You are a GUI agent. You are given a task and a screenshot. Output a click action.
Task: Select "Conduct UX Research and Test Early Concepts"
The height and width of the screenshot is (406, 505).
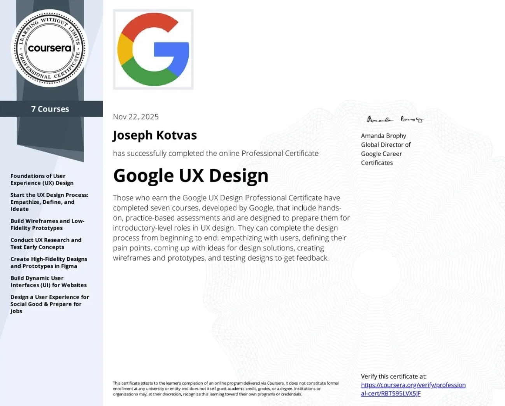(x=46, y=243)
